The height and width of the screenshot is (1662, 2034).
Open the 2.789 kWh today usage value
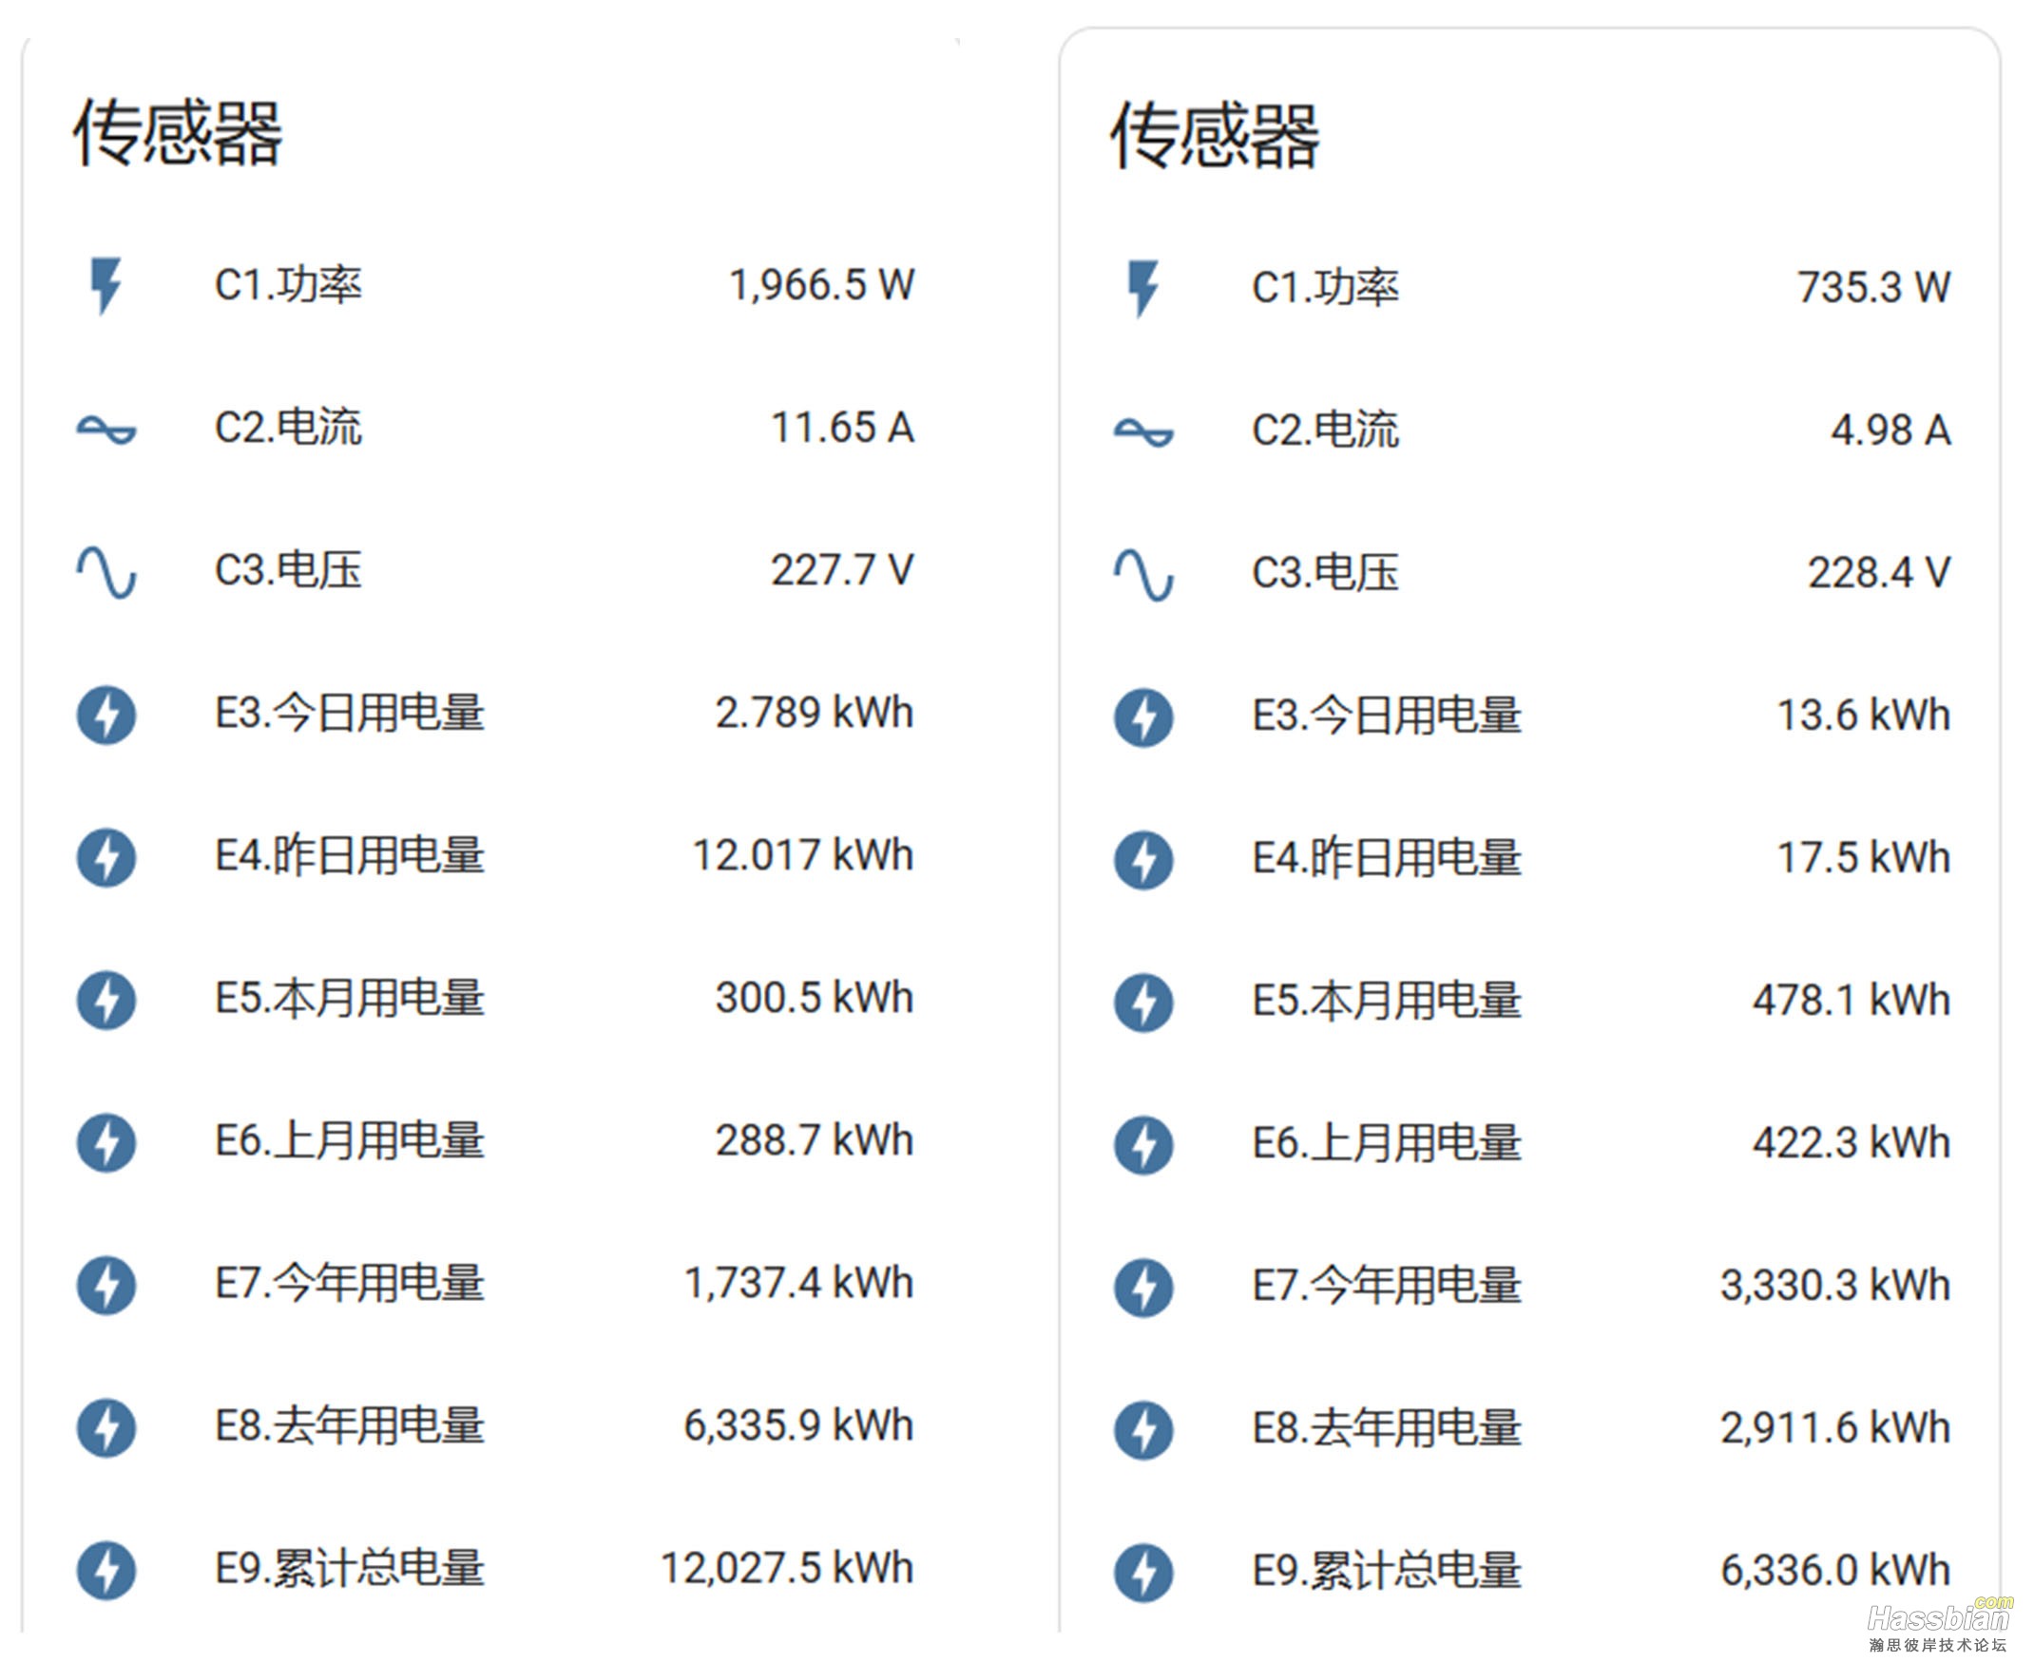point(814,714)
